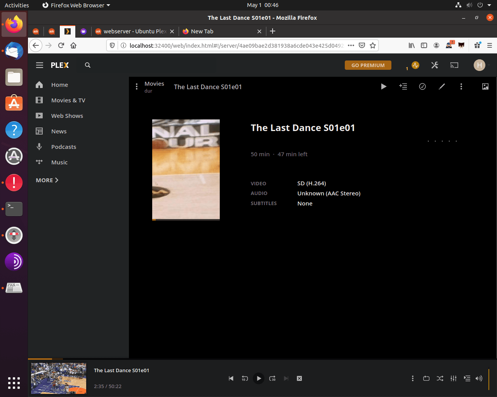Switch to the New Tab browser tab

[202, 31]
